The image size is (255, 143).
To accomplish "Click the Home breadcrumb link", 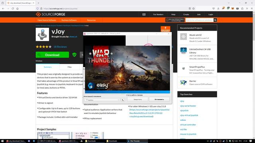I will coord(38,25).
